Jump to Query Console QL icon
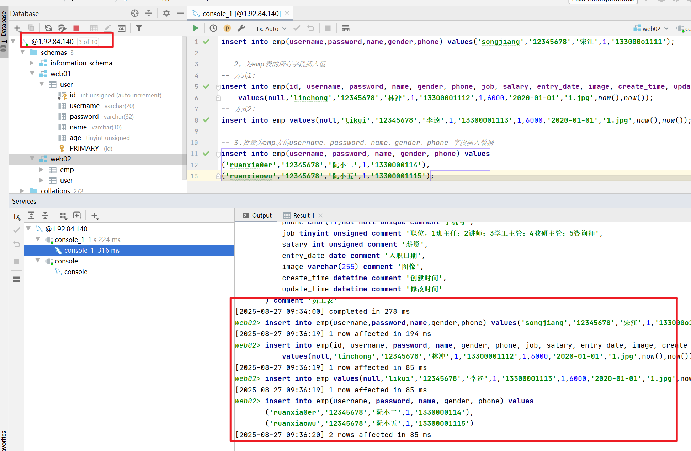 122,28
